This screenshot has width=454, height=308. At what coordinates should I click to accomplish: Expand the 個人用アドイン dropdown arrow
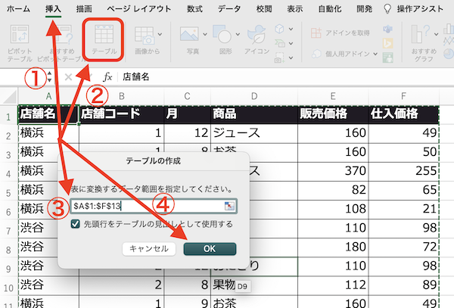(x=375, y=54)
